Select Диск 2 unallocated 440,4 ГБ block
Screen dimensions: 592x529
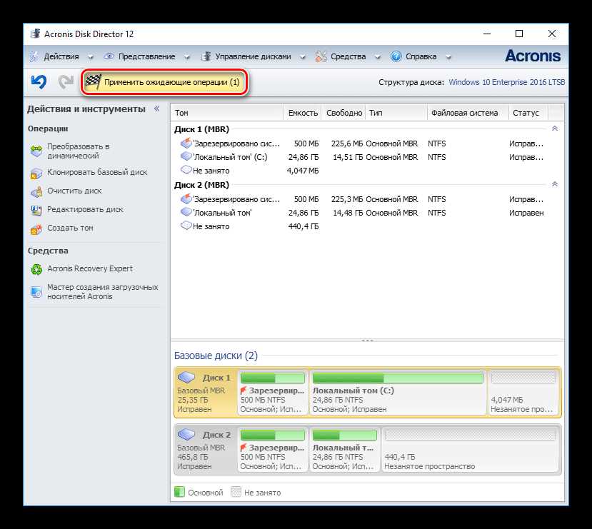469,450
